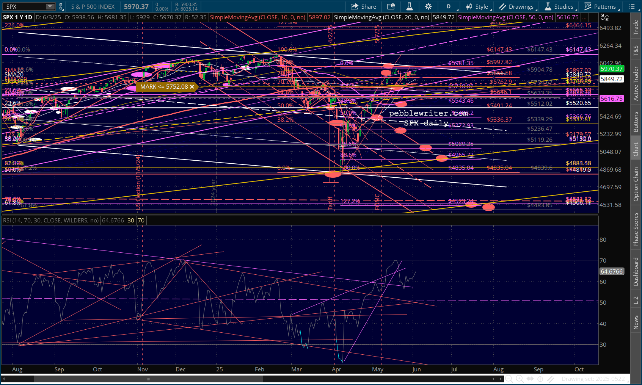This screenshot has height=385, width=642.
Task: Click the symbol link clip icon
Action: [61, 6]
